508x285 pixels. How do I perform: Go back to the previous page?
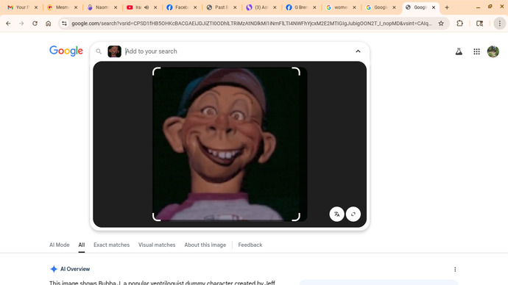point(8,24)
